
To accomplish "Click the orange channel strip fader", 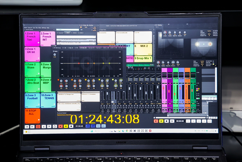I will [x=186, y=88].
